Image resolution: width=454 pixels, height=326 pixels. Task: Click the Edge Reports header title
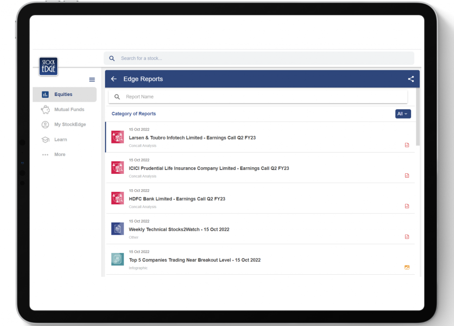pyautogui.click(x=143, y=79)
